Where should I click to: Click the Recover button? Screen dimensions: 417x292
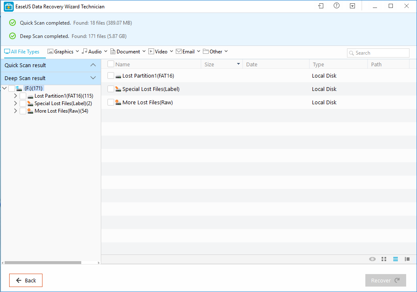[385, 280]
